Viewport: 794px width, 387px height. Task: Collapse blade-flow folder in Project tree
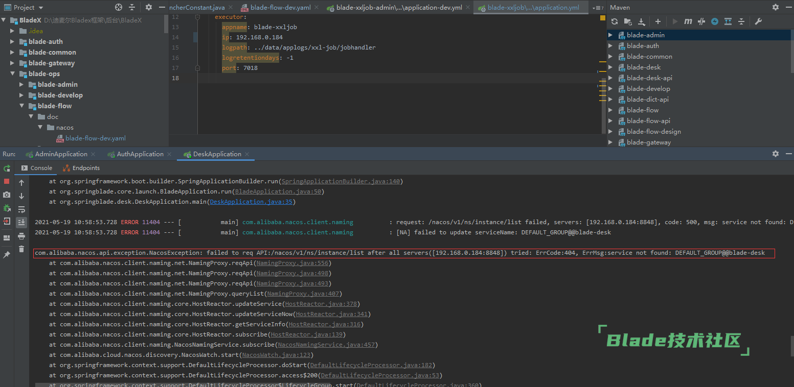[21, 106]
